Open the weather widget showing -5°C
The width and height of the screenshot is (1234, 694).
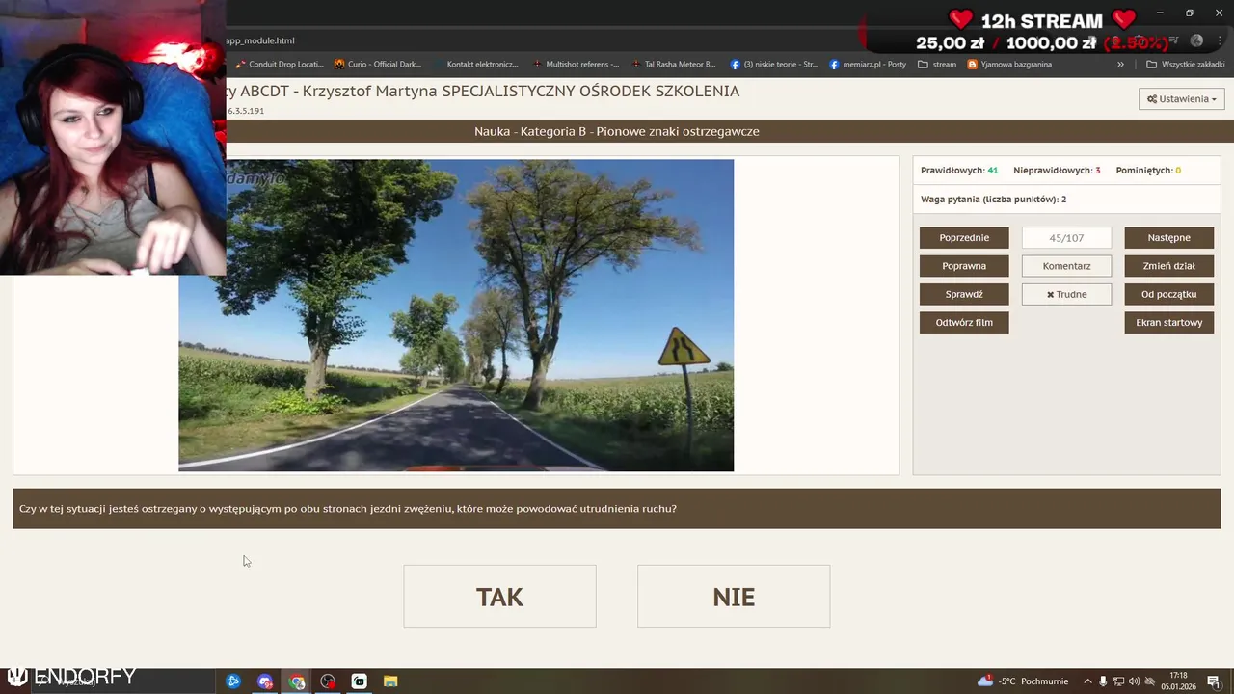coord(1023,681)
